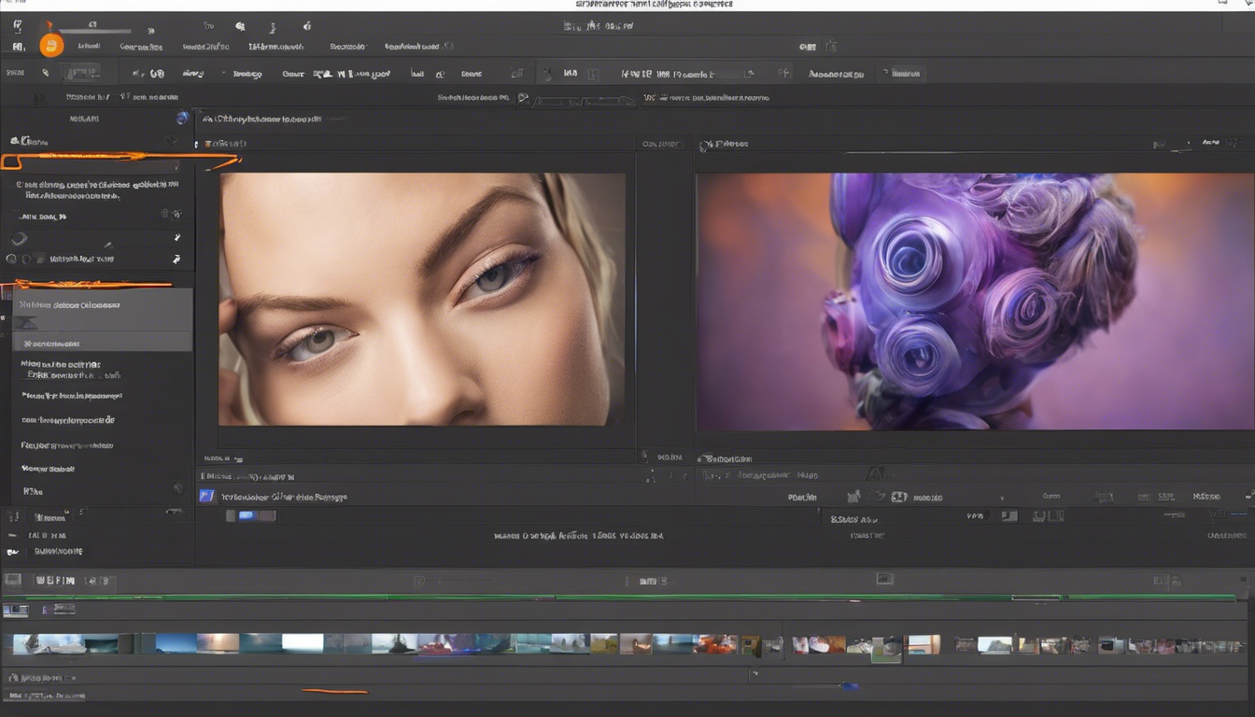Select the bright white sky clip in filmstrip
Image resolution: width=1255 pixels, height=717 pixels.
[303, 643]
